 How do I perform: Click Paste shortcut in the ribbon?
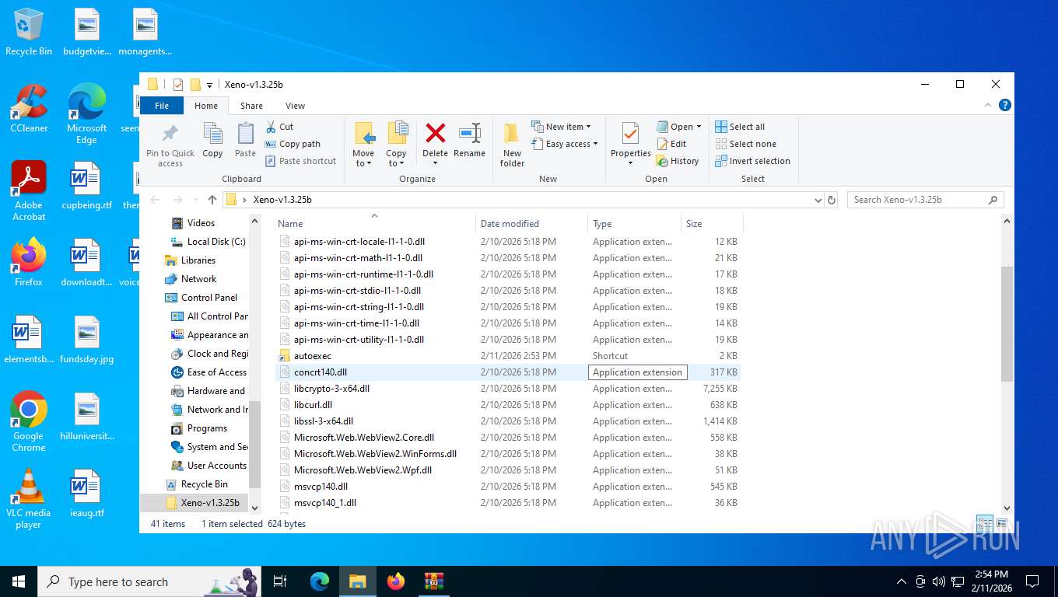(300, 161)
